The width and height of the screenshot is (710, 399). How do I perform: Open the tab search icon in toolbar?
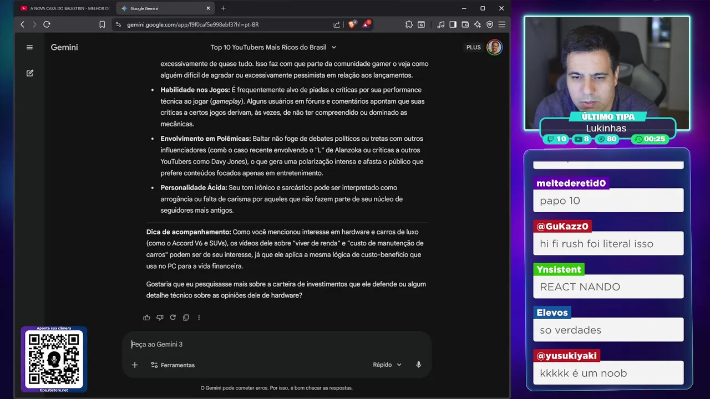[421, 24]
